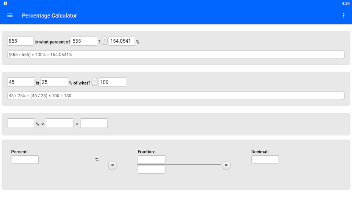Click the empty result field after = sign
This screenshot has width=352, height=198.
click(x=94, y=123)
